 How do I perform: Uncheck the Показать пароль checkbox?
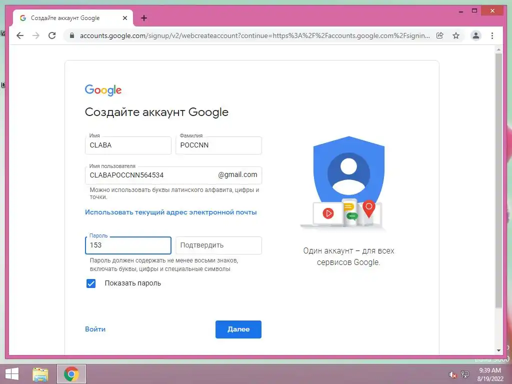[91, 283]
